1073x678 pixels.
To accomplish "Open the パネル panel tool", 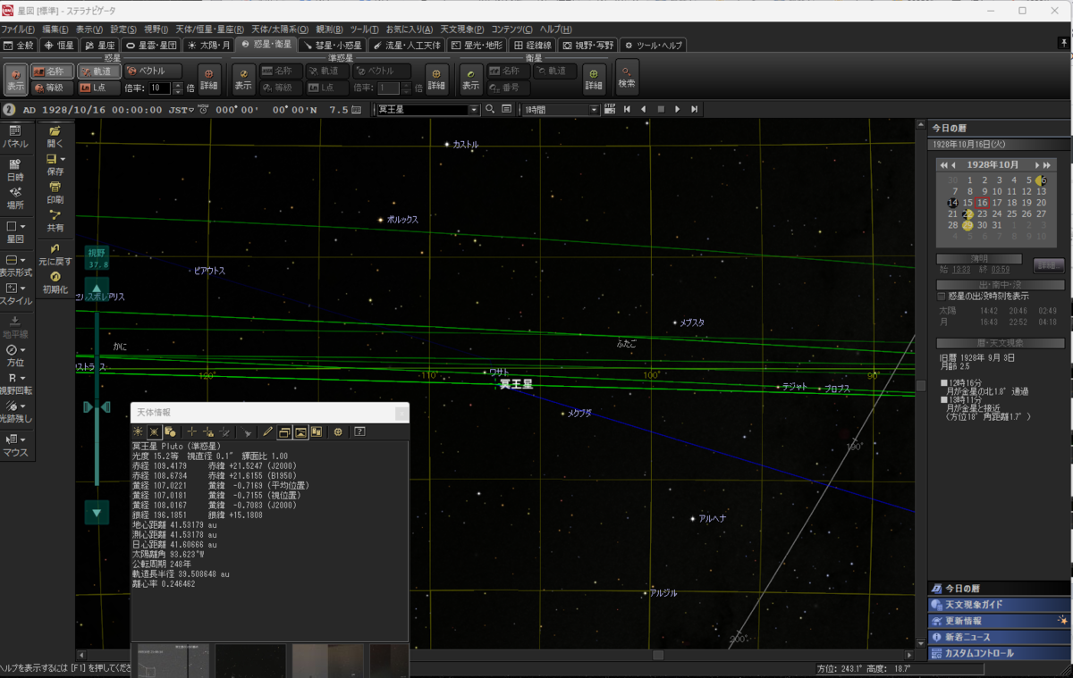I will (15, 137).
